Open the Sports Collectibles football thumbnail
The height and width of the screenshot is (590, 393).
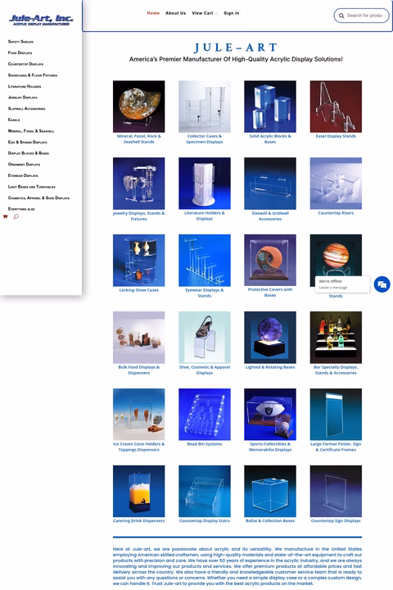pos(270,415)
